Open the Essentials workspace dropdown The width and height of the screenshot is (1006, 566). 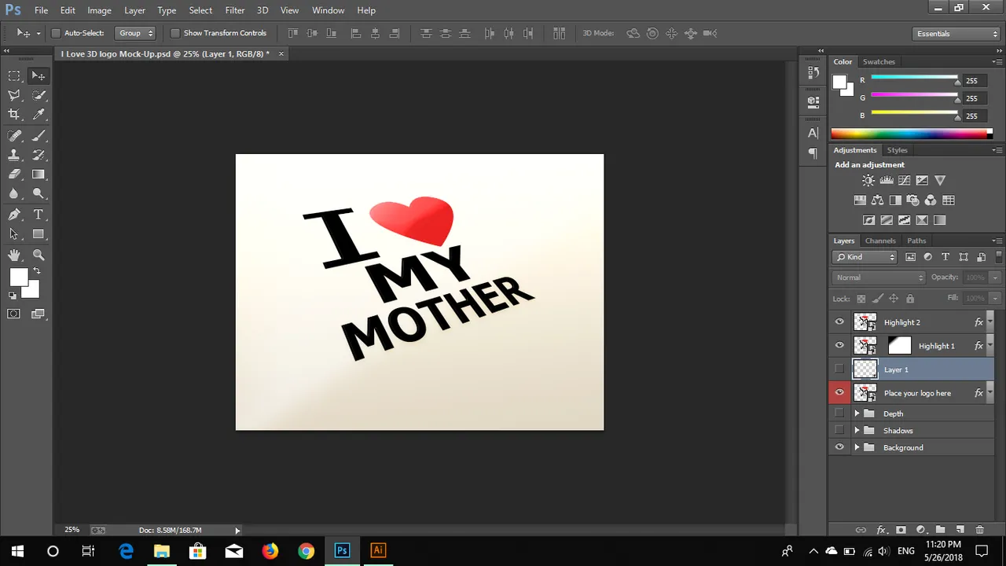[x=956, y=34]
